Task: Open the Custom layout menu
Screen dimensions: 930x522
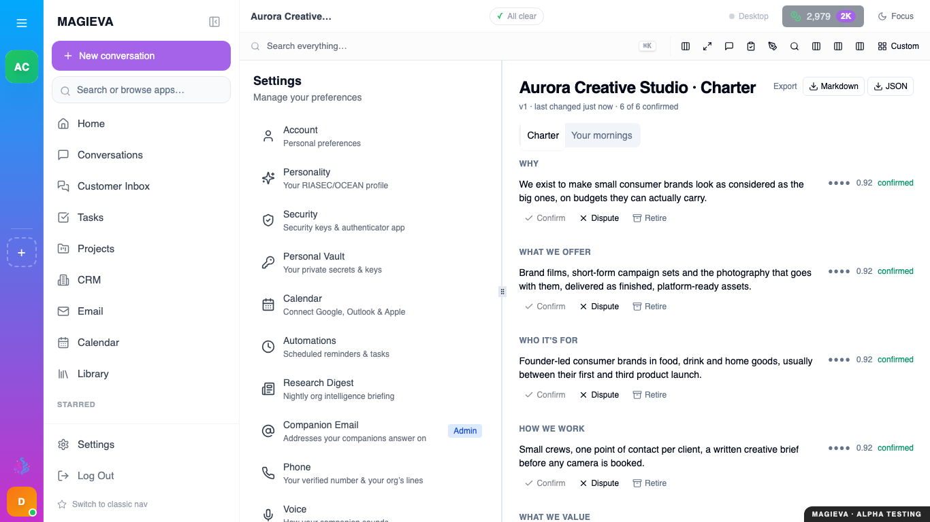Action: (899, 46)
